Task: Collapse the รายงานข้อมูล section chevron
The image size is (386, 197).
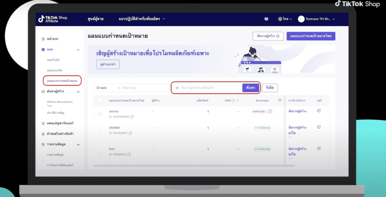Action: [78, 145]
